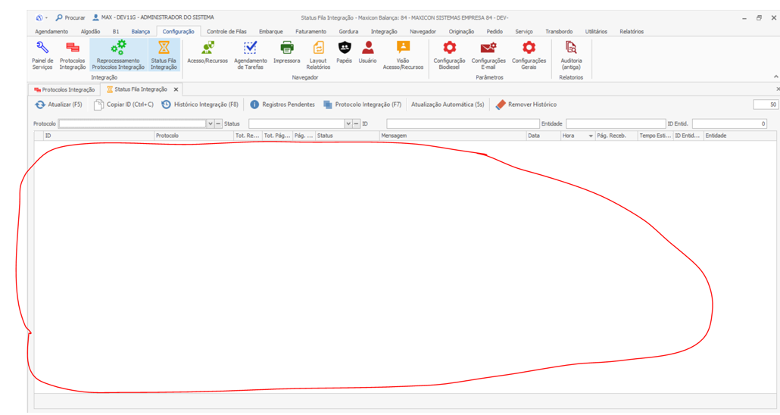
Task: Open the Algodão ribbon tab
Action: click(x=90, y=31)
